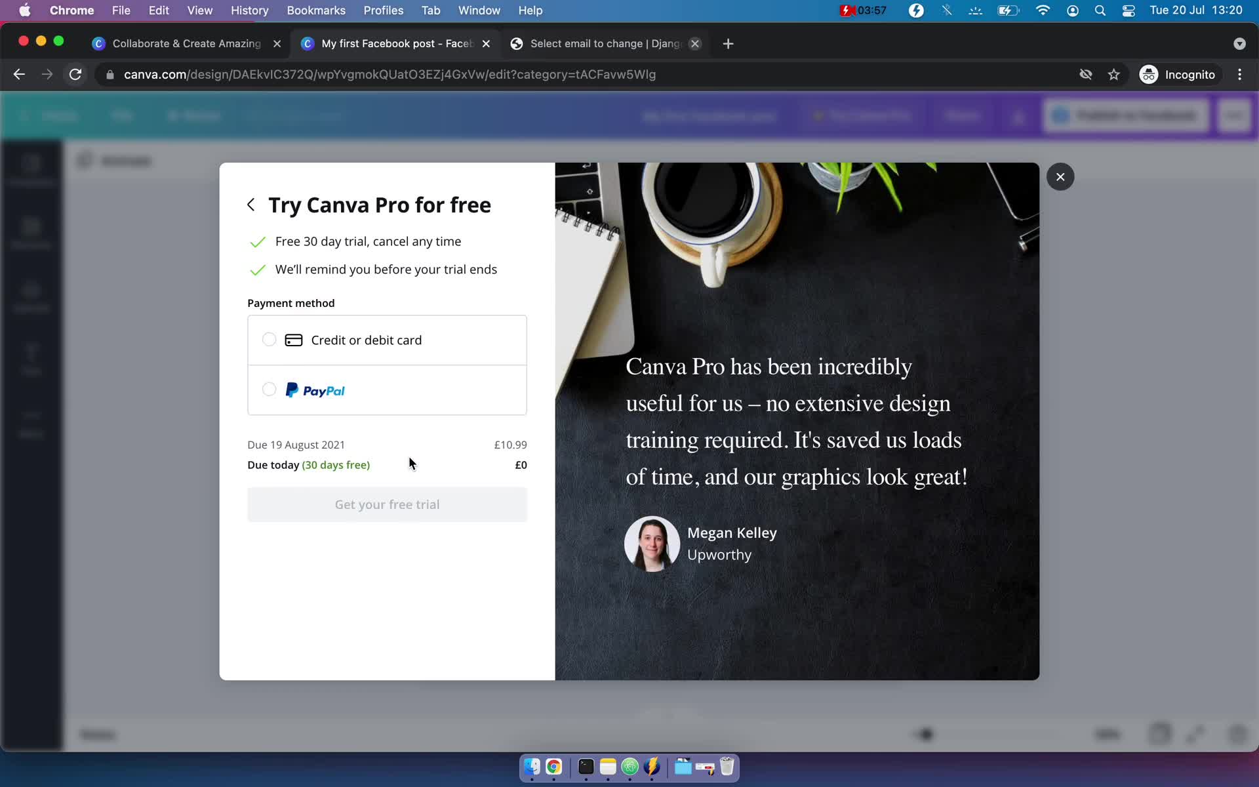Open the Chrome menu in menu bar
The height and width of the screenshot is (787, 1259).
coord(71,10)
